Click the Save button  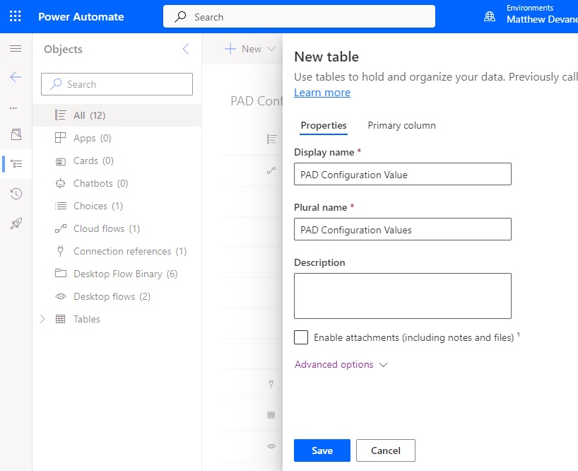pyautogui.click(x=322, y=450)
